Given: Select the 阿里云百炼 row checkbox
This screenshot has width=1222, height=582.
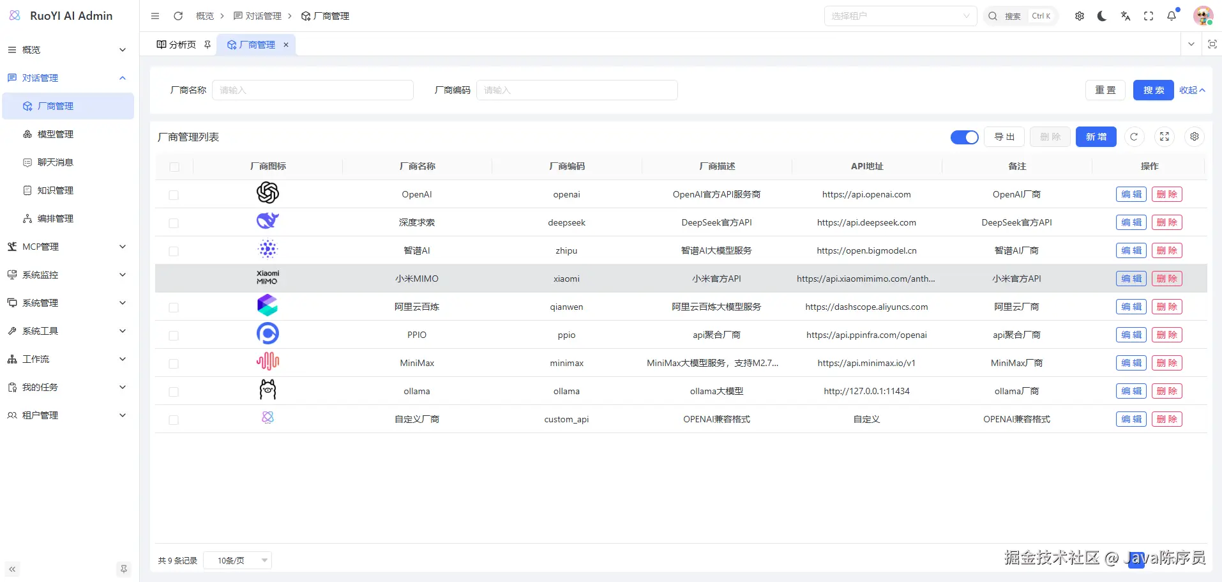Looking at the screenshot, I should point(174,307).
